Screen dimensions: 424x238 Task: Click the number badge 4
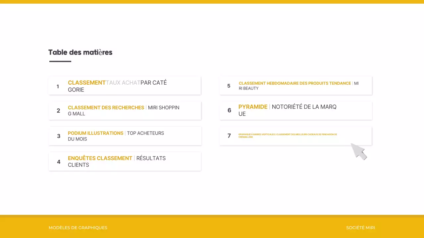(59, 161)
